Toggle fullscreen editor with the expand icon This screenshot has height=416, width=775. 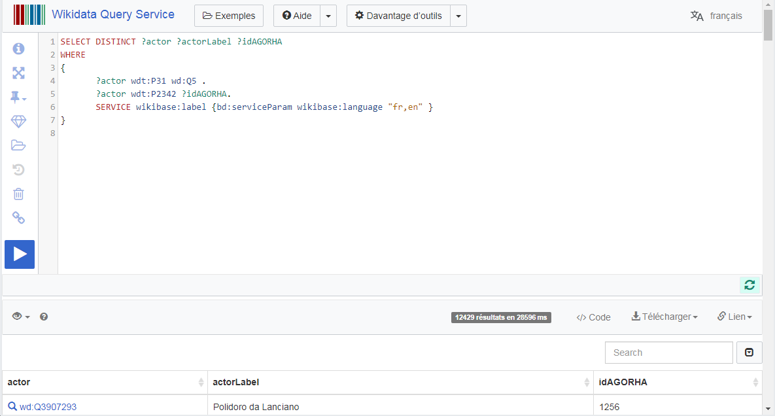point(18,73)
